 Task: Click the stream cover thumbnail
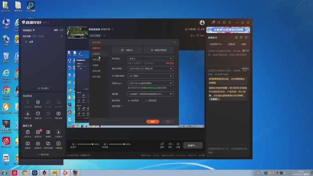coord(77,32)
